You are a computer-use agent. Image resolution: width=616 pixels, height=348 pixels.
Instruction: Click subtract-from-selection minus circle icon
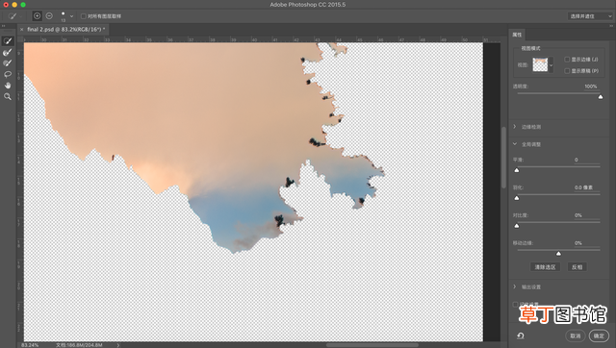(49, 16)
